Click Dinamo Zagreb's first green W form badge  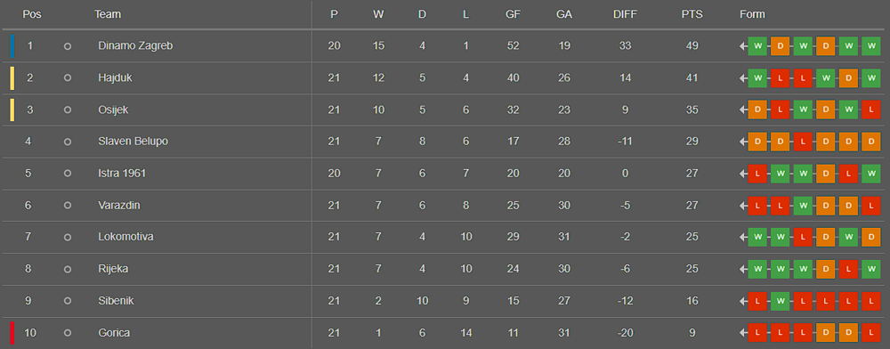pos(757,46)
